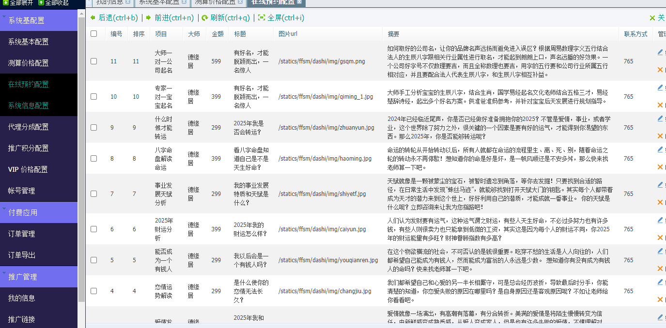666x328 pixels.
Task: Click the orange delete X for row 5
Action: (x=660, y=268)
